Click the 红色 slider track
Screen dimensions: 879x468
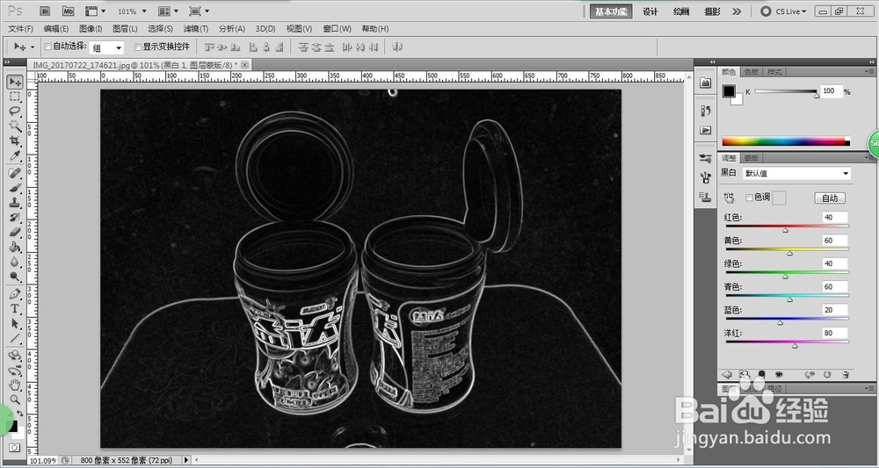[x=787, y=227]
